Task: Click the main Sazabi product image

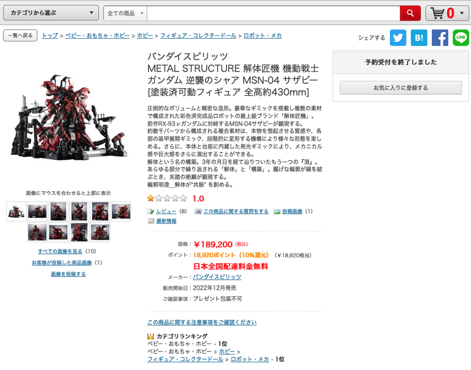Action: [69, 117]
